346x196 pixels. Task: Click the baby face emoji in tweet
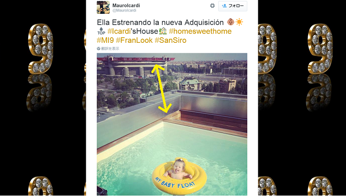click(x=231, y=22)
